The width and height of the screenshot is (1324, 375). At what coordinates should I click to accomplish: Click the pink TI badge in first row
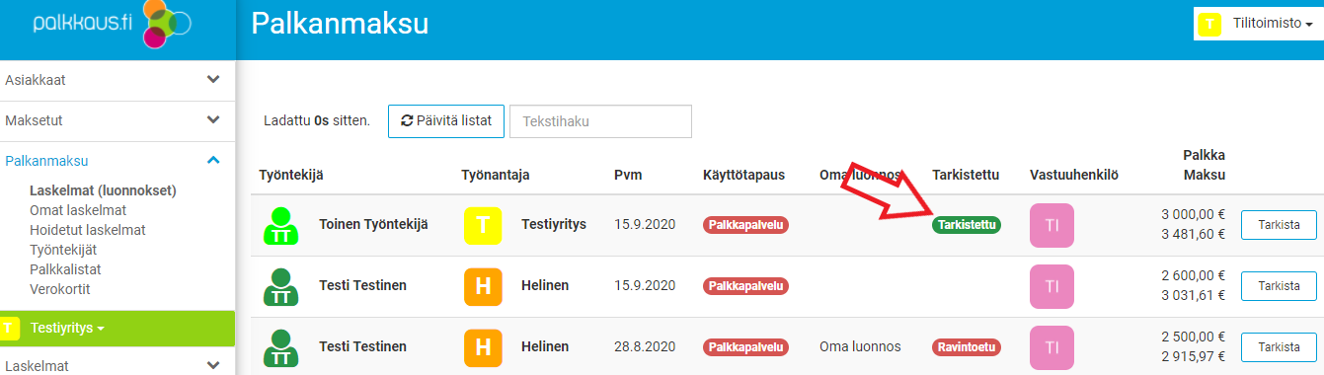pos(1051,225)
